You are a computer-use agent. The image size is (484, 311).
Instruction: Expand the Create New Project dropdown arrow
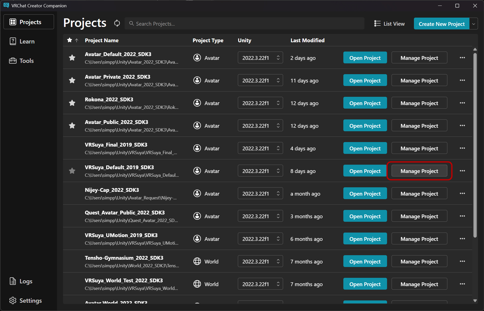click(474, 24)
